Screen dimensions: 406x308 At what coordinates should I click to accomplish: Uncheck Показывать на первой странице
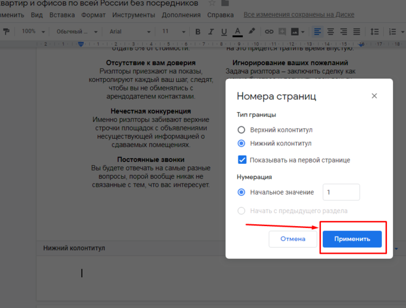point(242,160)
